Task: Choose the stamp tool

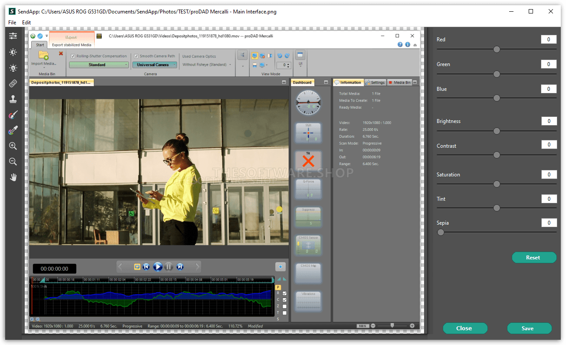Action: pyautogui.click(x=13, y=99)
